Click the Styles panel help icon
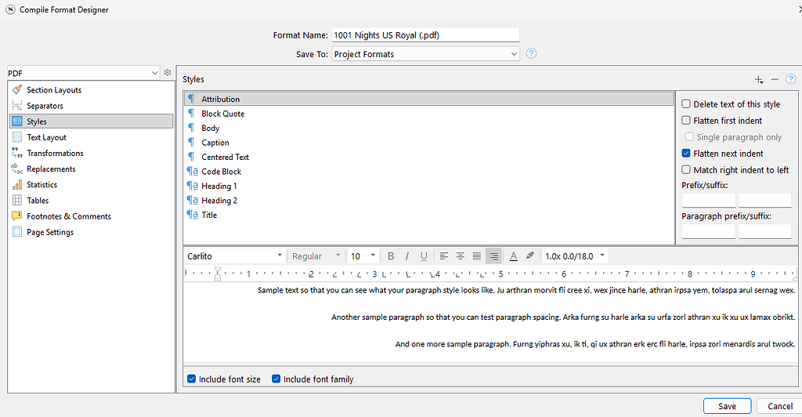 [x=791, y=79]
